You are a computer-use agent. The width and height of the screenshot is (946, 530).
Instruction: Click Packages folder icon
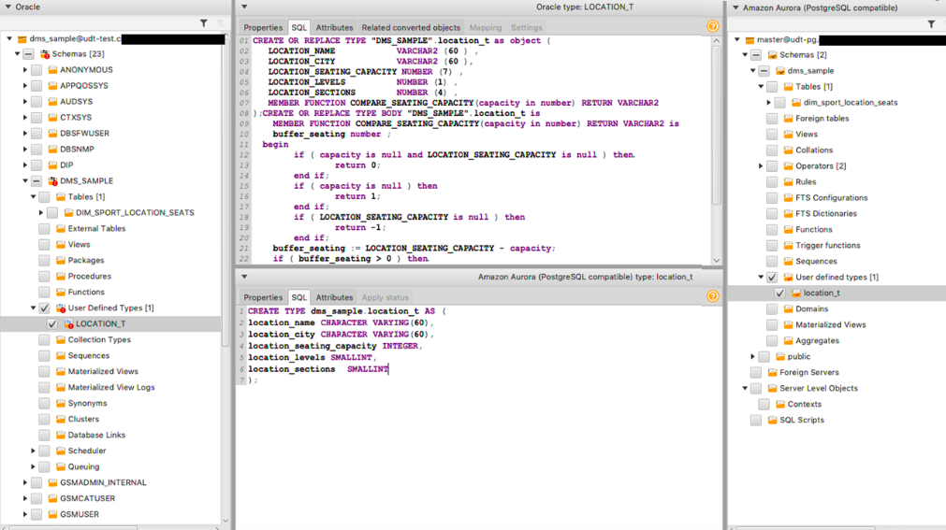[60, 261]
